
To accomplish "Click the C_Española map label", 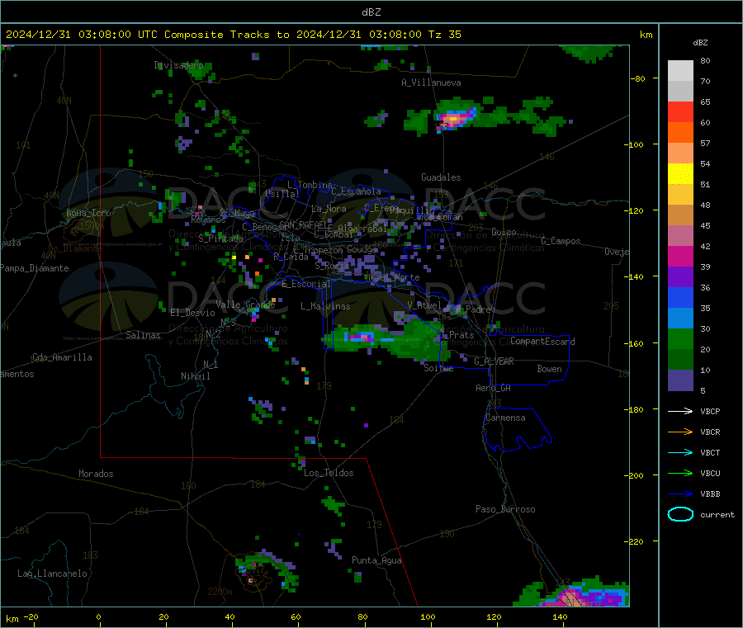I will (x=356, y=191).
